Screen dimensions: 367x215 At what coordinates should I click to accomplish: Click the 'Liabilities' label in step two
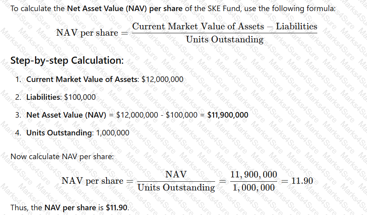tap(43, 97)
